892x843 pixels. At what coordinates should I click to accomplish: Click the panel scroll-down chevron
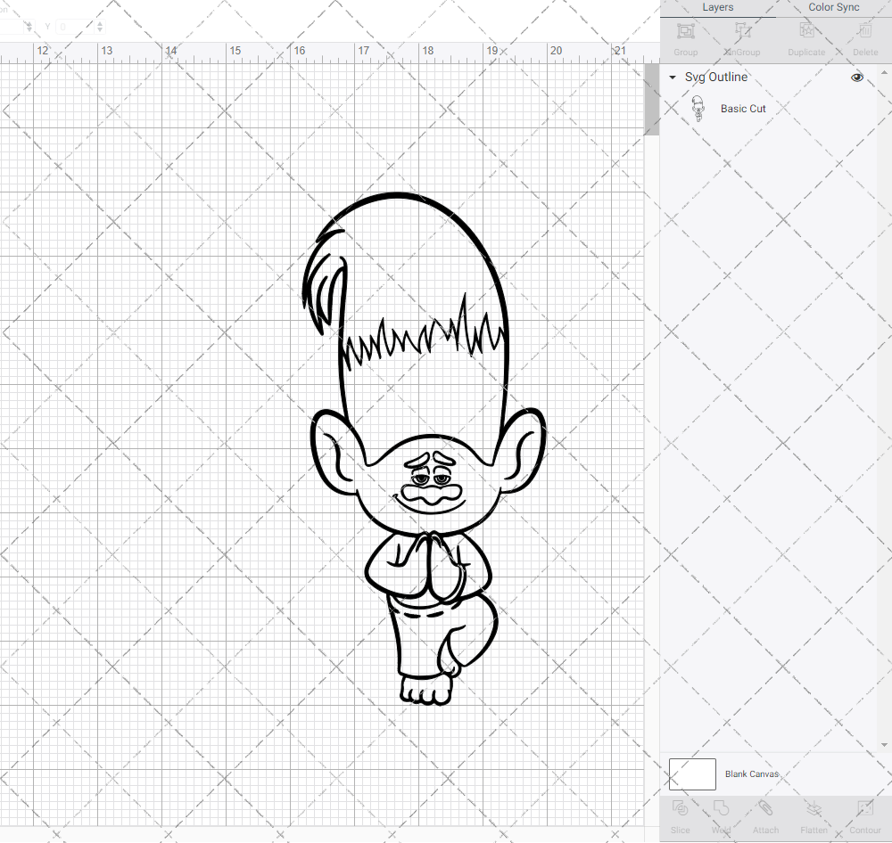(886, 746)
